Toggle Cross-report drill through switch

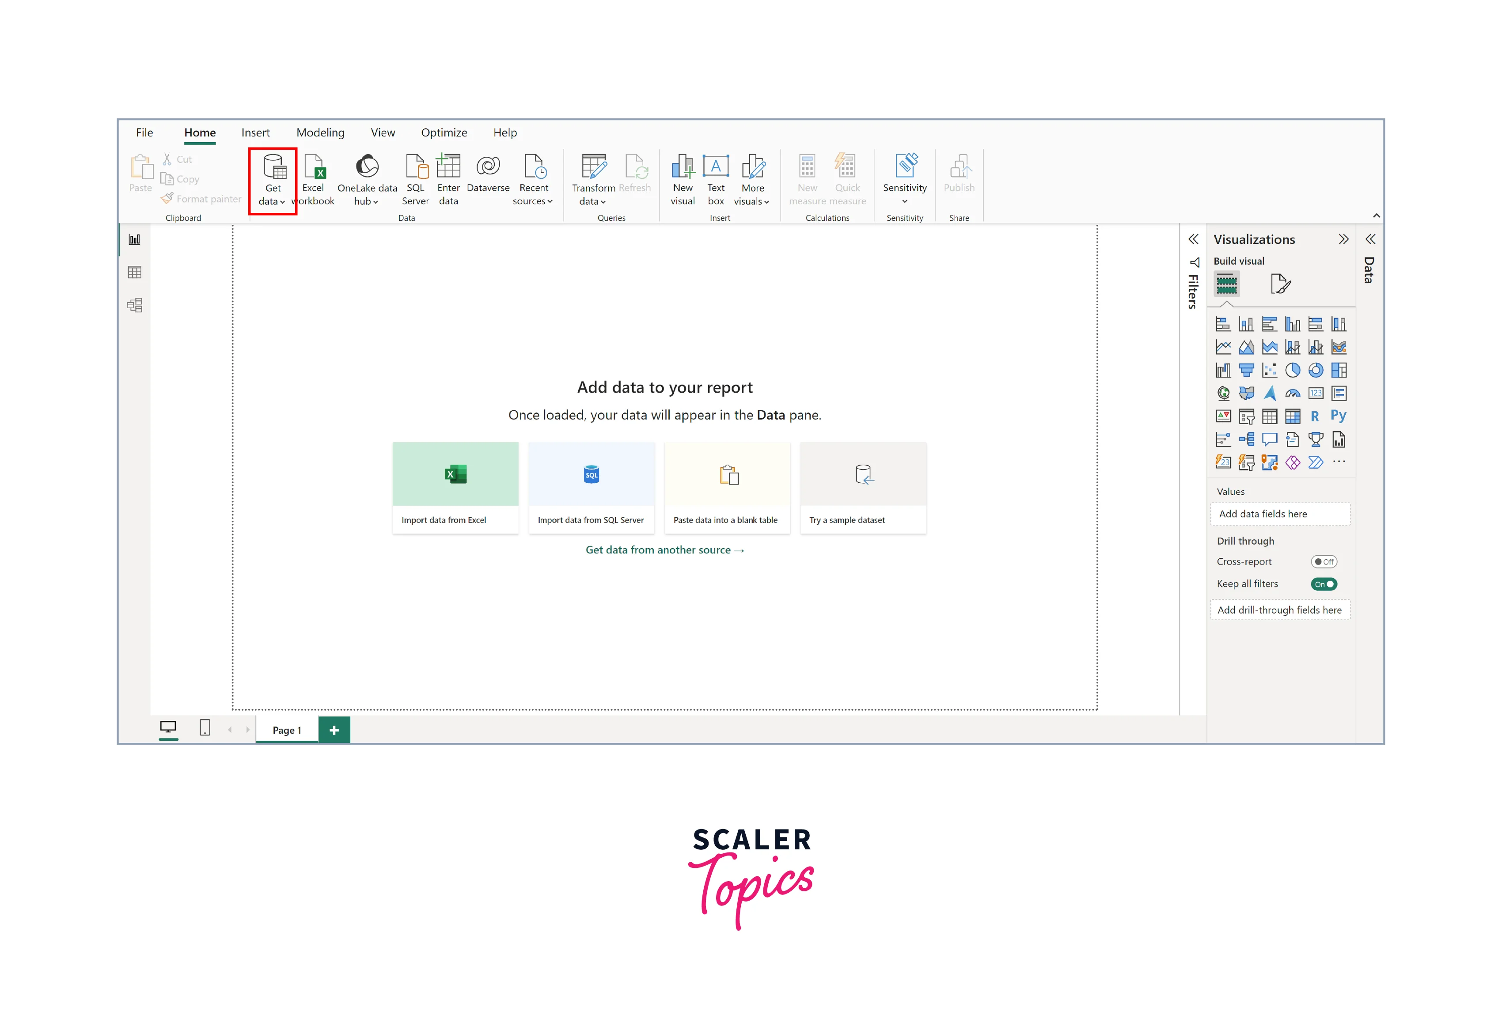[1323, 561]
